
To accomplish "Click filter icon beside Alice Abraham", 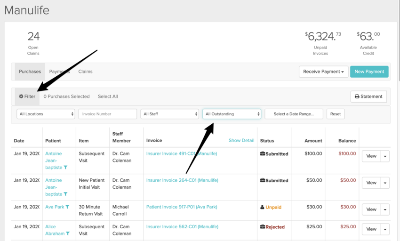I will (x=68, y=234).
